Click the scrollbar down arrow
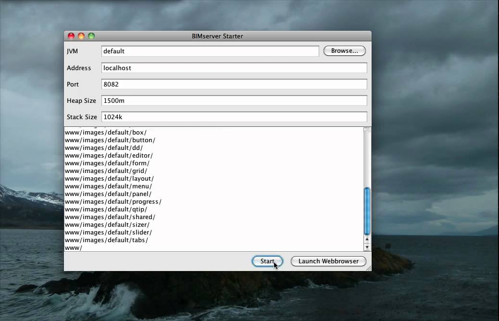 pos(367,247)
